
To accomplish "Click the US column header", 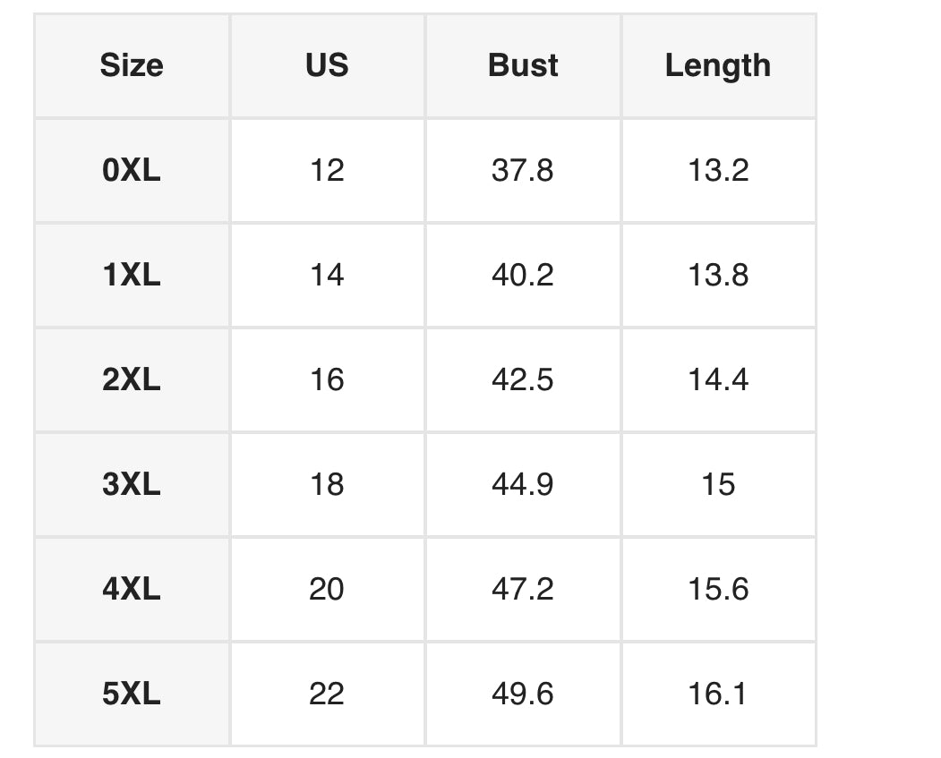I will (327, 65).
